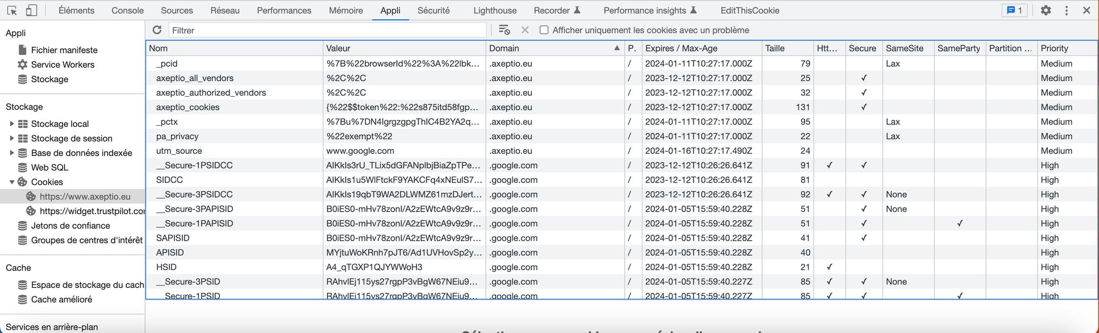The image size is (1099, 333).
Task: Sort cookies by Priority column
Action: point(1067,48)
